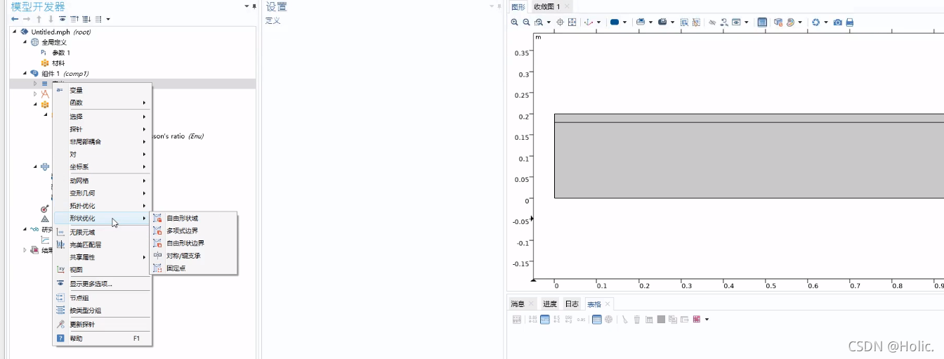This screenshot has height=359, width=944.
Task: Collapse the 全局定义 tree node
Action: [x=25, y=42]
